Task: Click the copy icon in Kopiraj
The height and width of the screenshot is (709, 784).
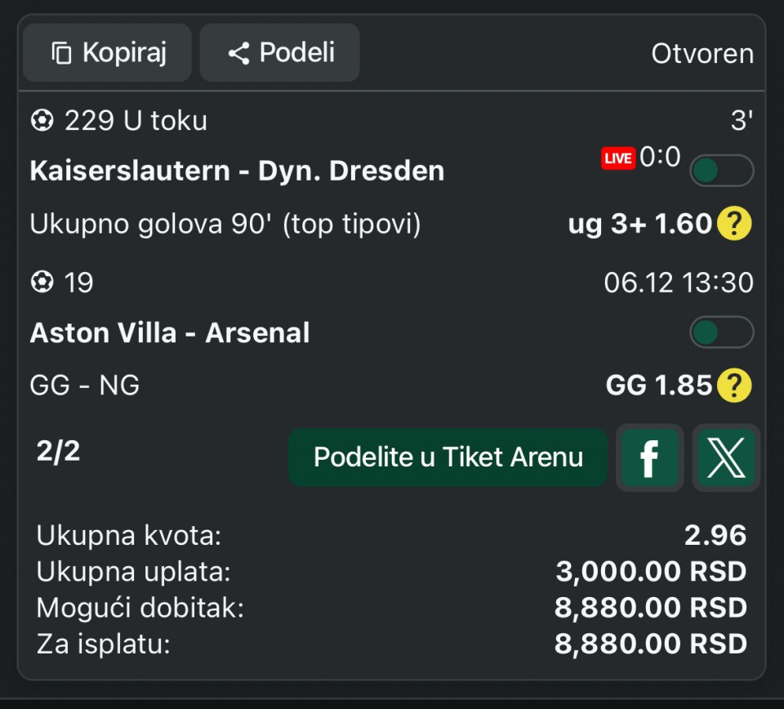Action: [61, 54]
